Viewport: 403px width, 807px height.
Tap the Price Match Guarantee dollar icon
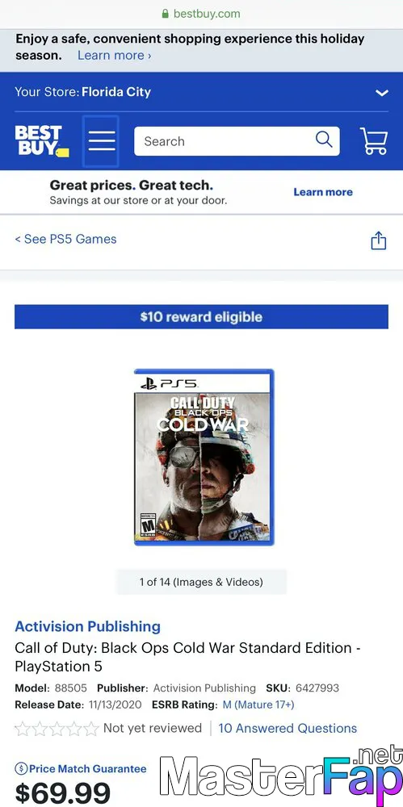pyautogui.click(x=21, y=769)
